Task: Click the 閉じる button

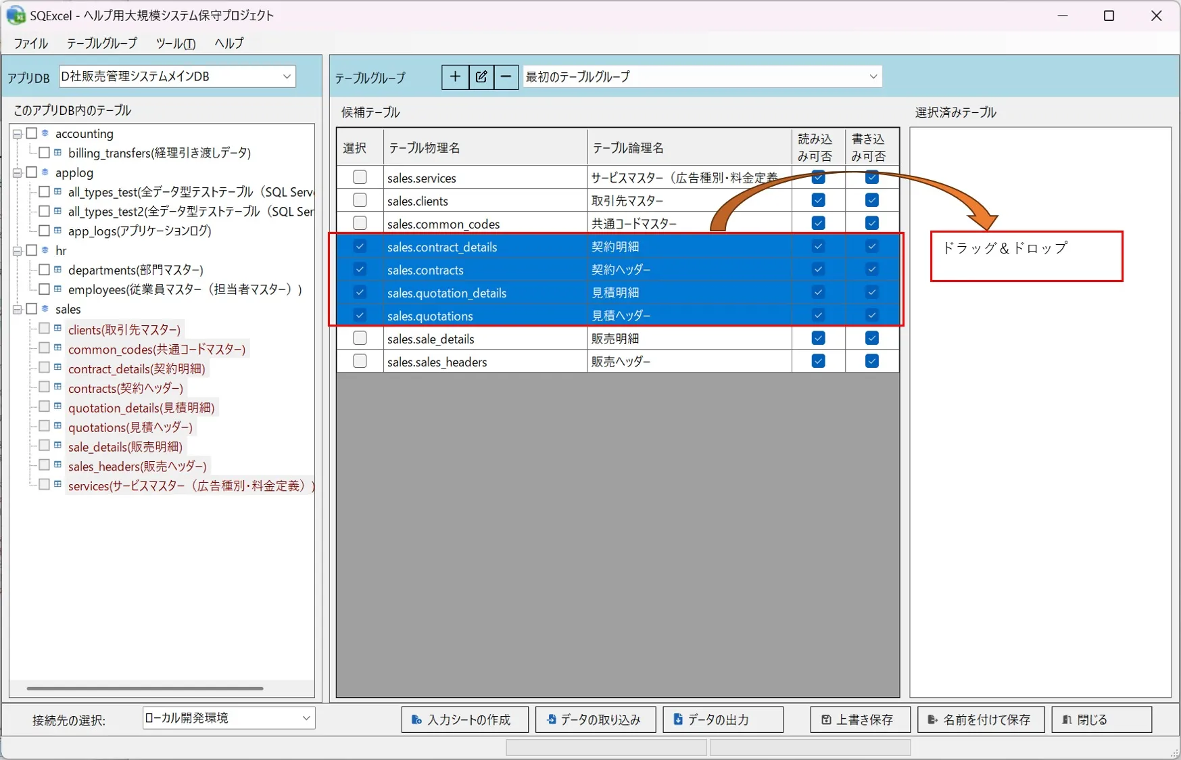Action: [x=1102, y=719]
